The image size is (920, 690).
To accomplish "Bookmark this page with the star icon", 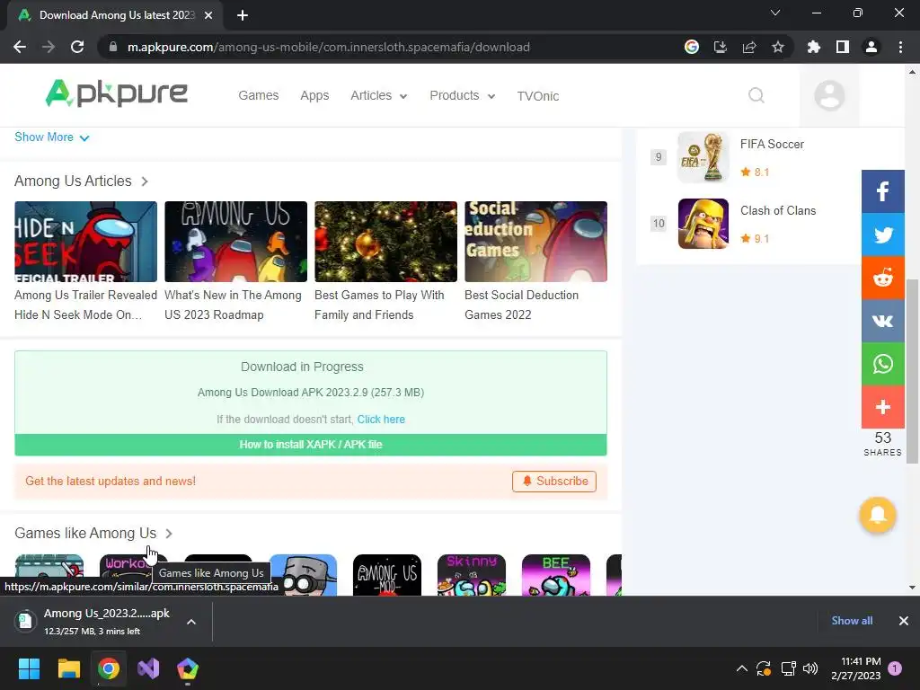I will click(x=777, y=47).
